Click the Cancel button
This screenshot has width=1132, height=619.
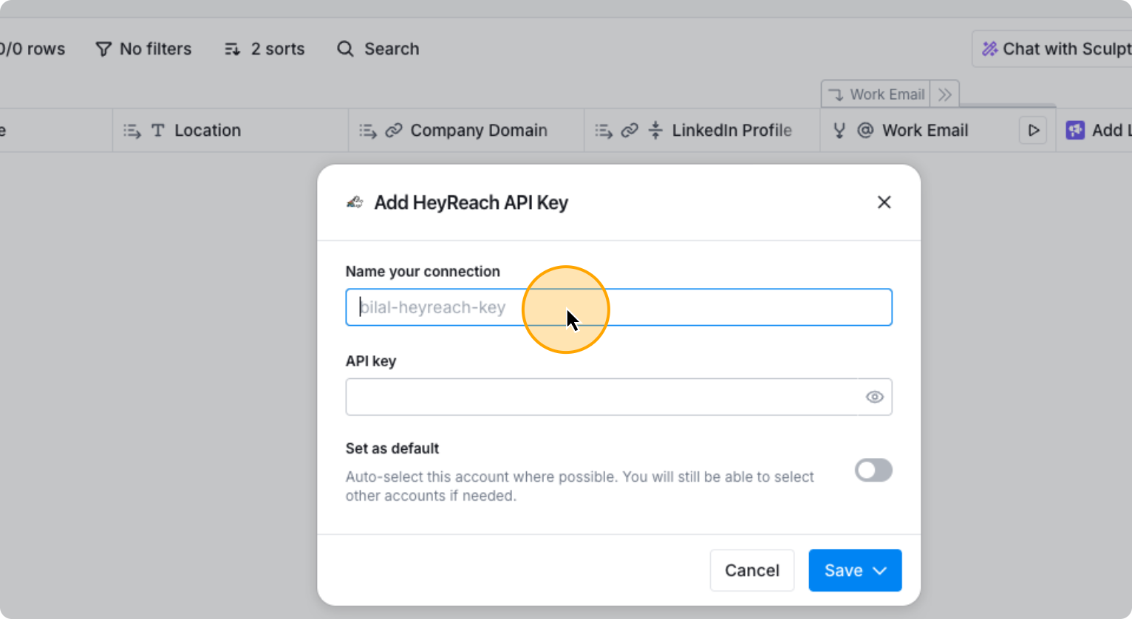(751, 570)
